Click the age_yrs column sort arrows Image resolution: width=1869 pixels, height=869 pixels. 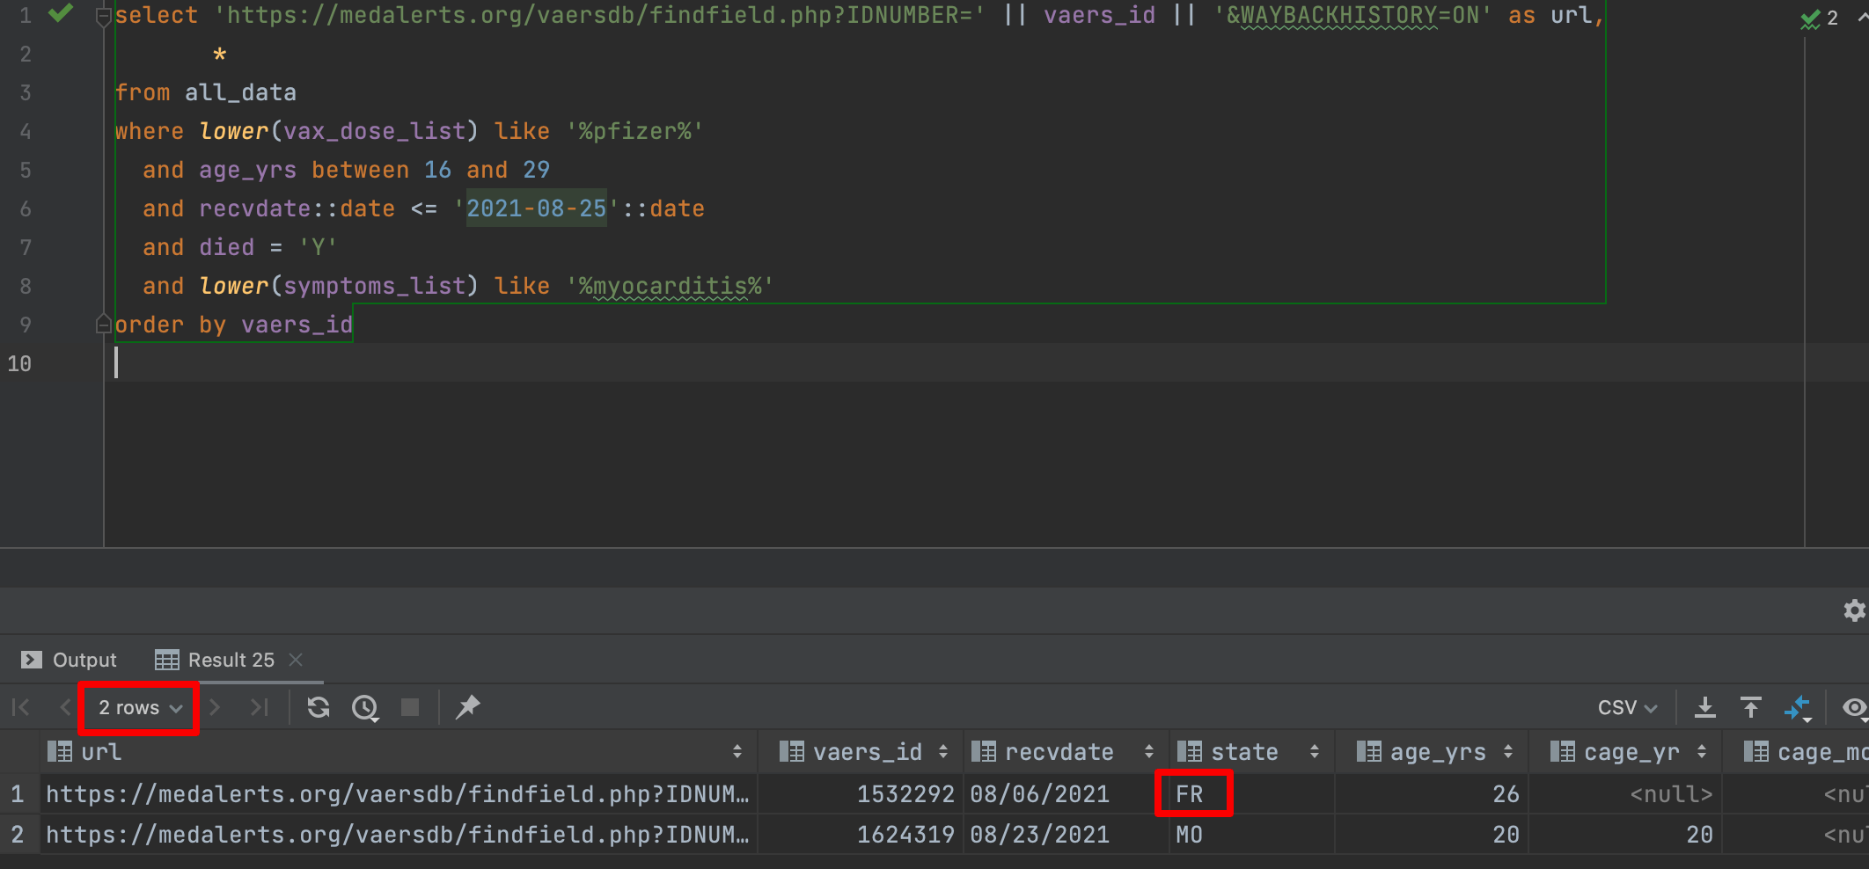coord(1508,752)
